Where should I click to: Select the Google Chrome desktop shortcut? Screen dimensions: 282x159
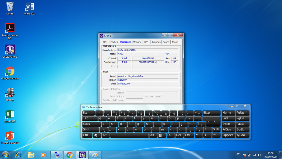coord(10,73)
